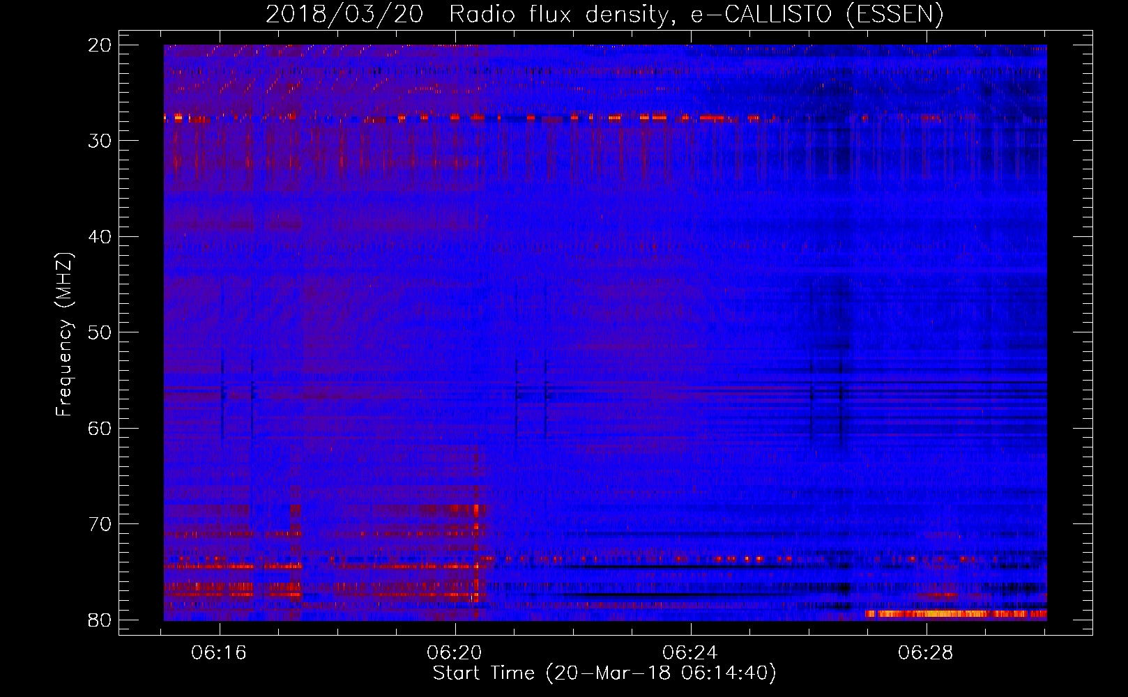Click the 20 frequency tick label
Screen dimensions: 1128x697
pos(100,45)
